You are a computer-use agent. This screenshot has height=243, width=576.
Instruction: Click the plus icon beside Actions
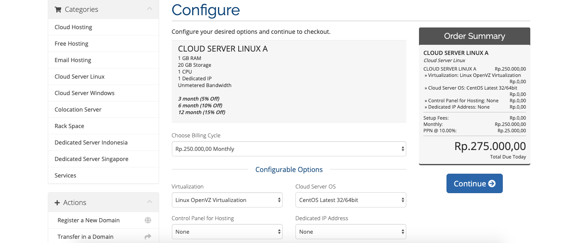pos(58,202)
